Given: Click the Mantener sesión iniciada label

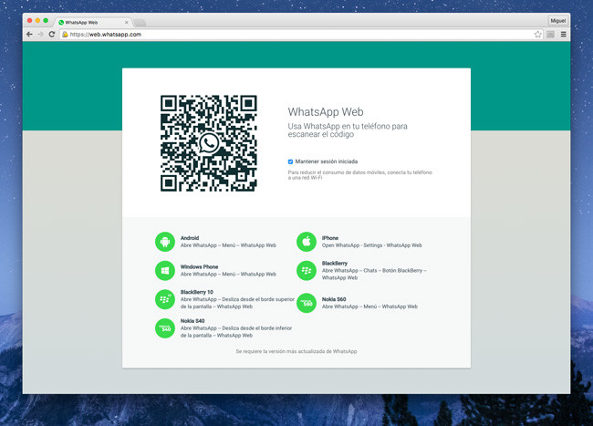Looking at the screenshot, I should pos(327,161).
